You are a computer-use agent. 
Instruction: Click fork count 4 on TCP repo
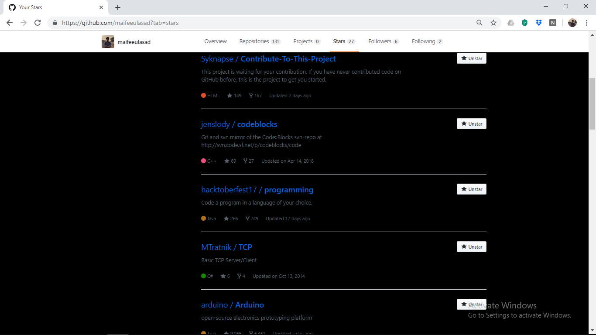click(x=241, y=276)
